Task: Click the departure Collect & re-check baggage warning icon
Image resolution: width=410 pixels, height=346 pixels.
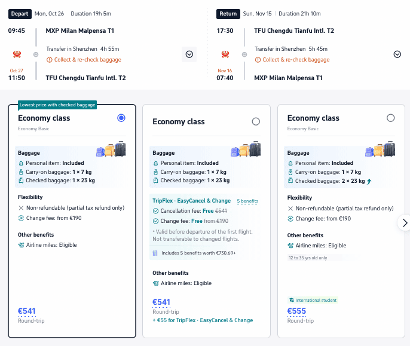Action: coord(49,60)
